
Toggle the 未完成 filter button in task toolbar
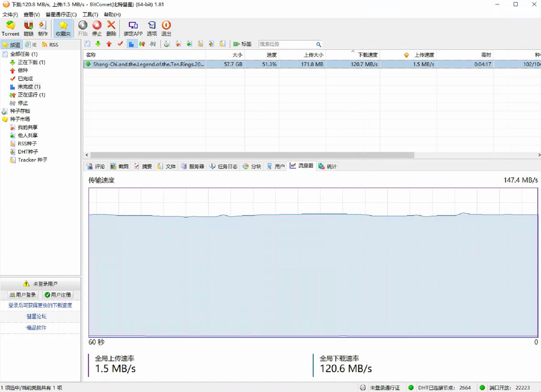pyautogui.click(x=131, y=44)
